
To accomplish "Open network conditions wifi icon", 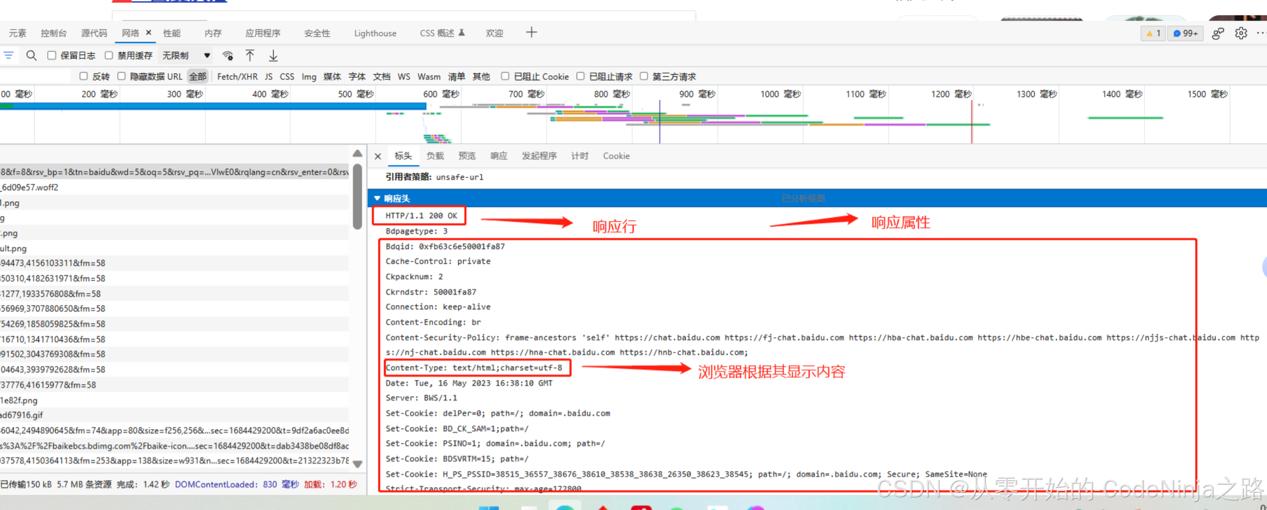I will 228,56.
